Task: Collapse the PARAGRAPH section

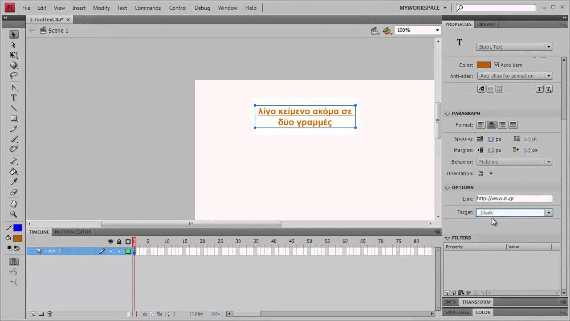Action: point(448,114)
